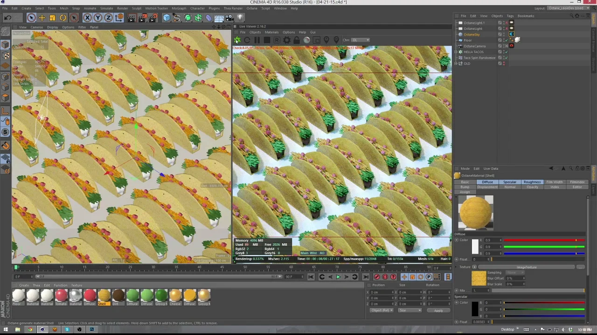Screen dimensions: 597x335
Task: Select the Rotate tool
Action: [63, 18]
